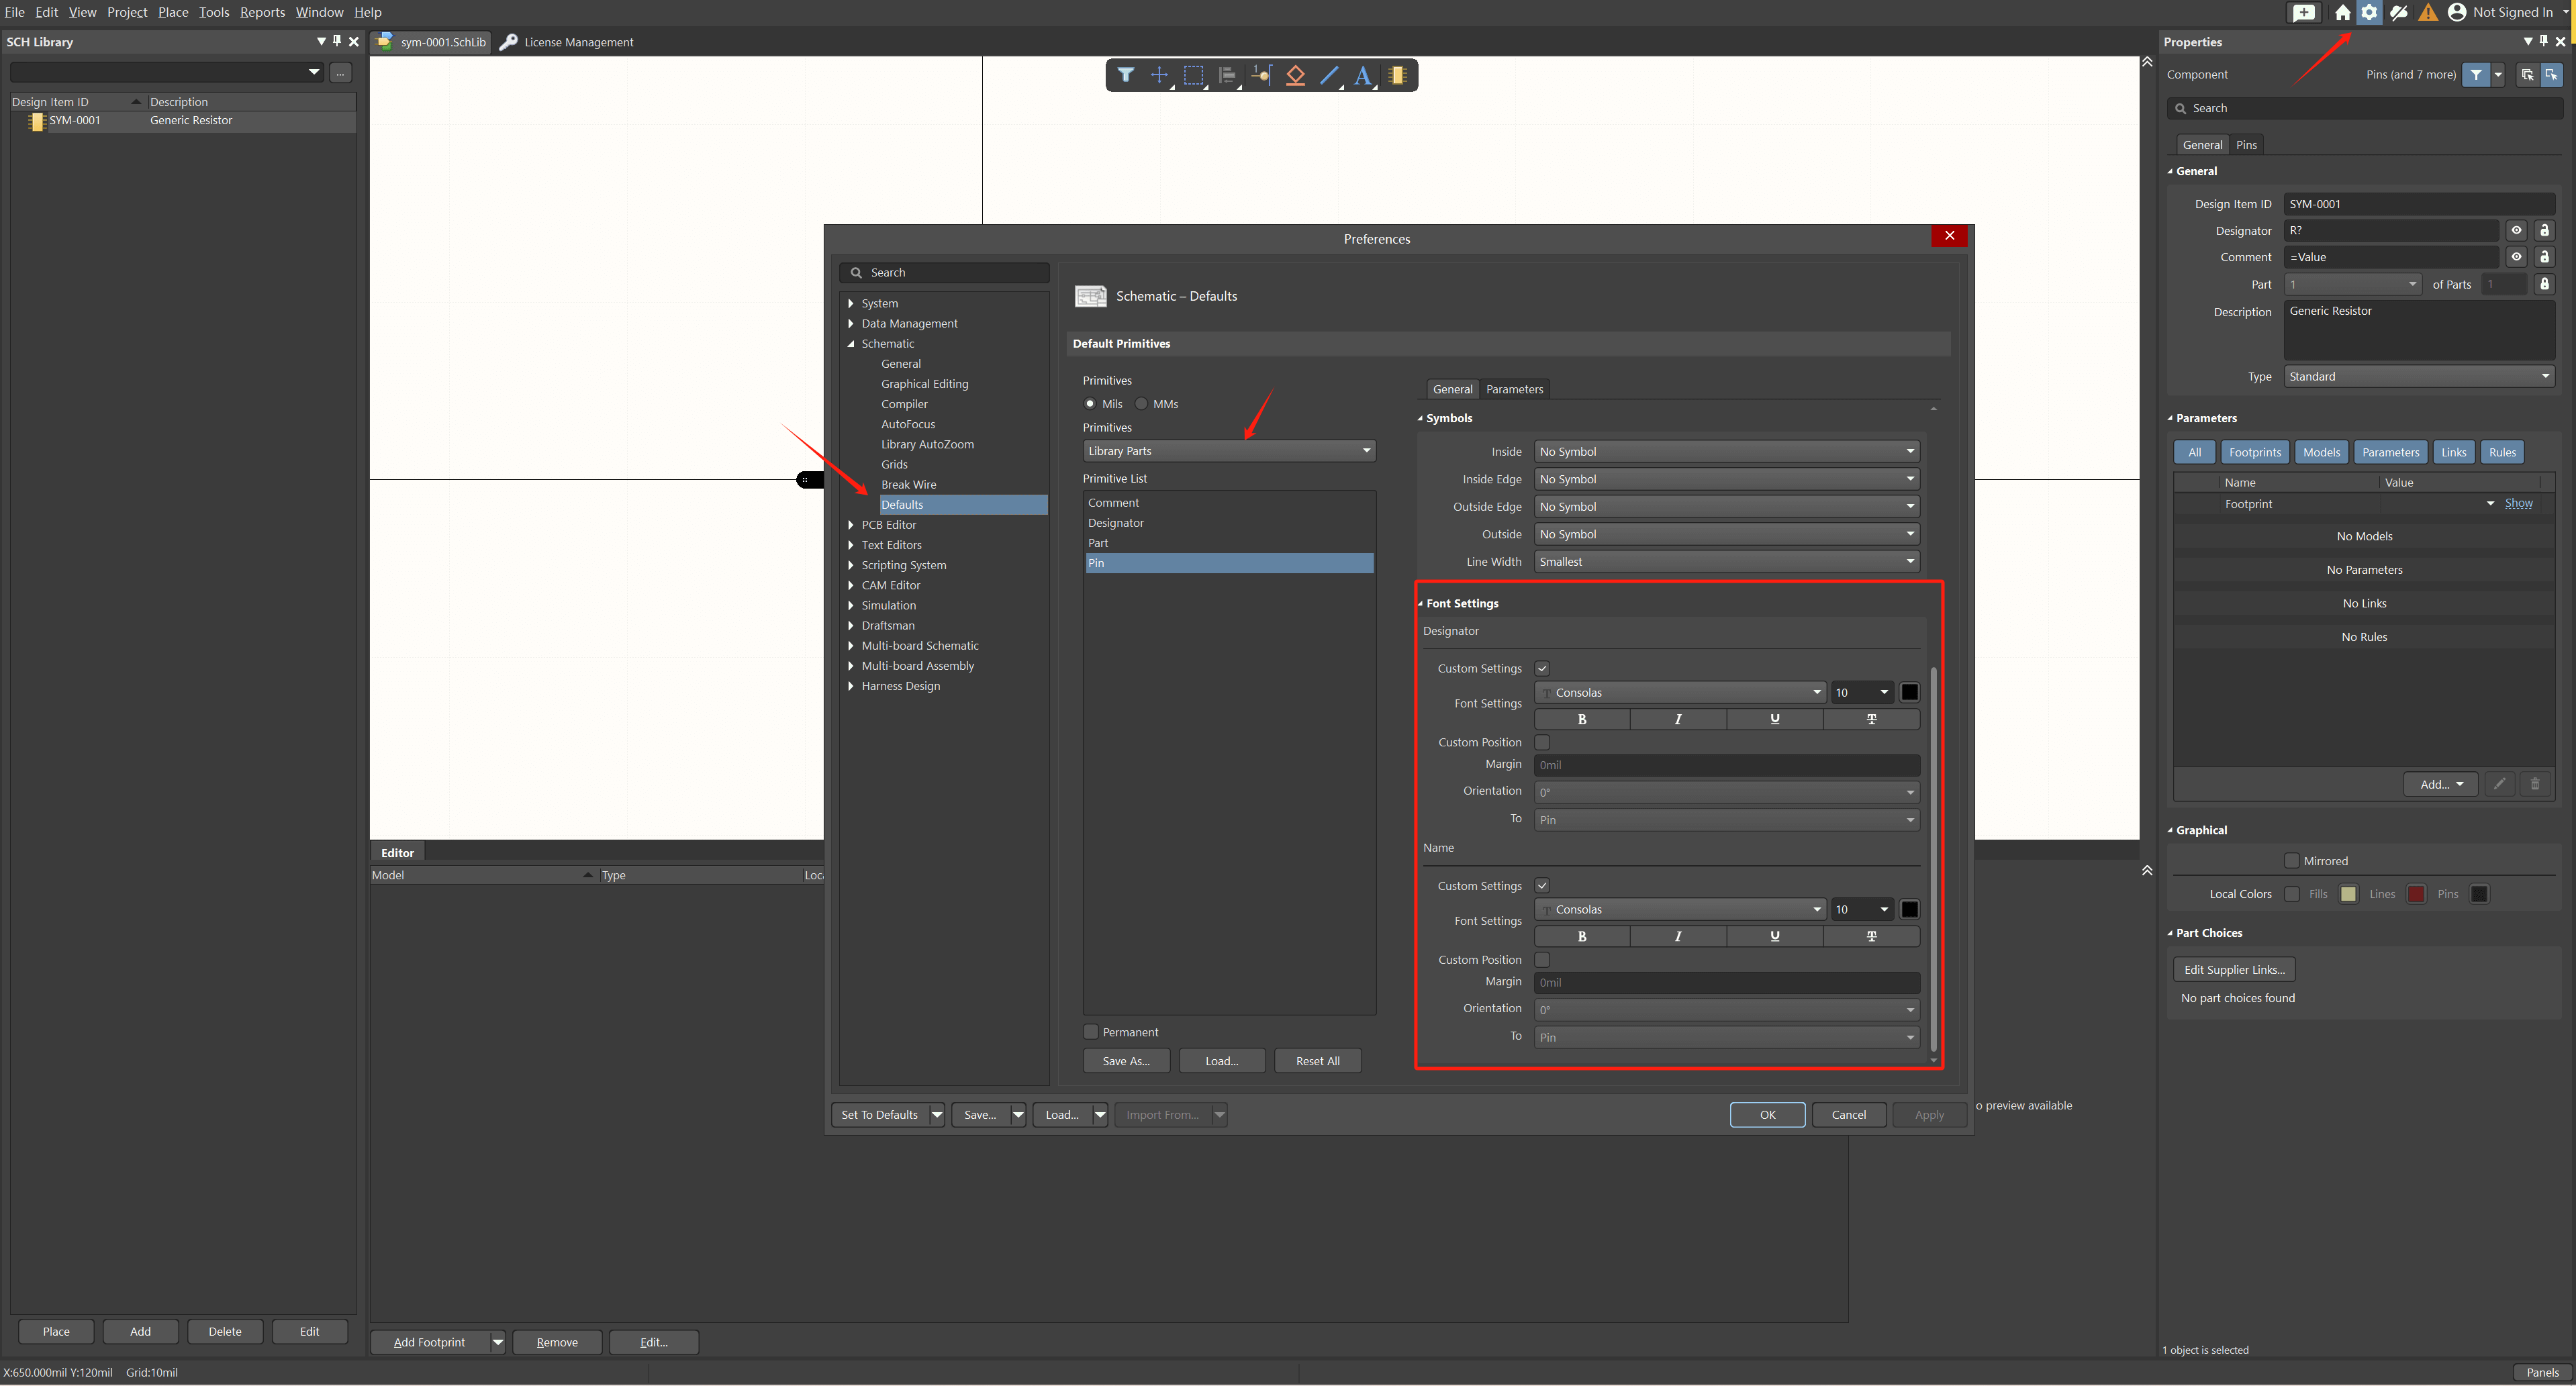Expand the PCB Editor tree node
Viewport: 2576px width, 1386px height.
(x=851, y=525)
